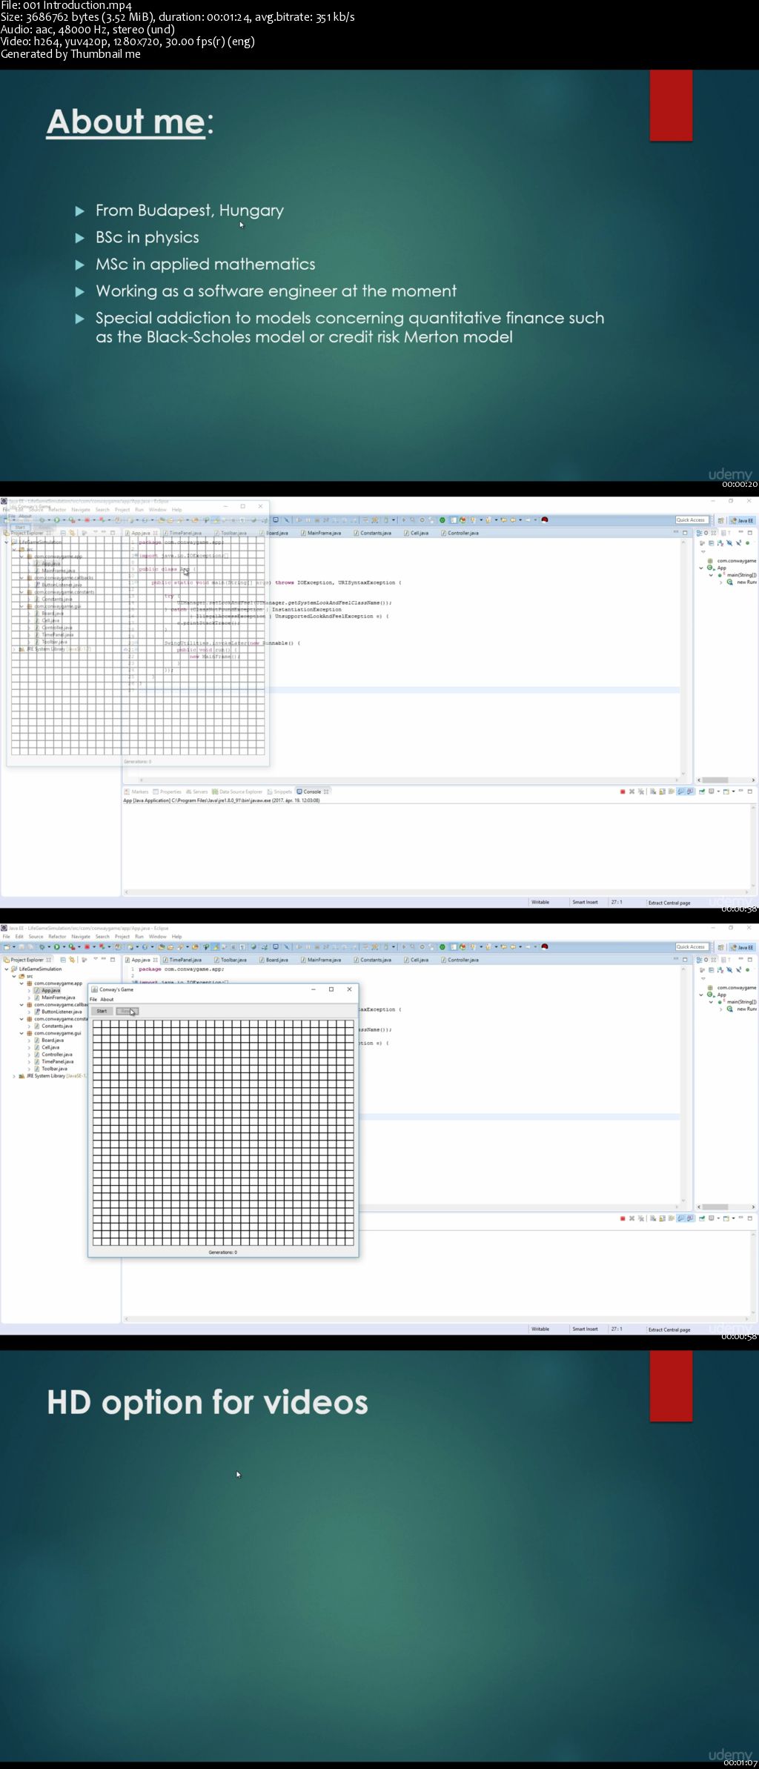Click Start in Conway's Game, 00:00:58 frame
The height and width of the screenshot is (1769, 759).
(102, 1011)
